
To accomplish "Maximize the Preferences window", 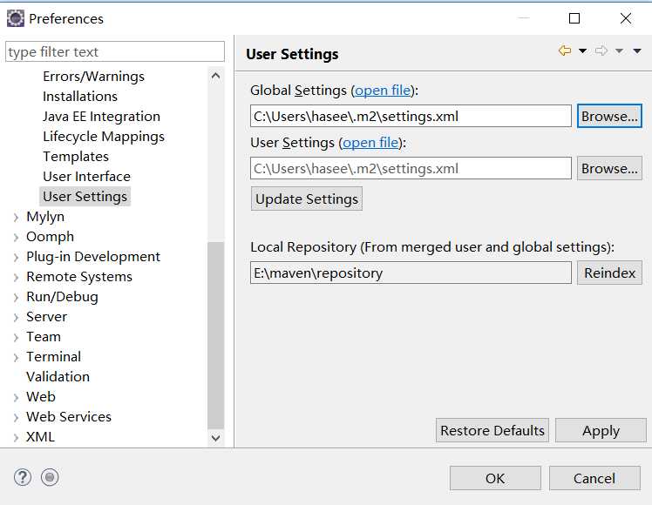I will (574, 18).
